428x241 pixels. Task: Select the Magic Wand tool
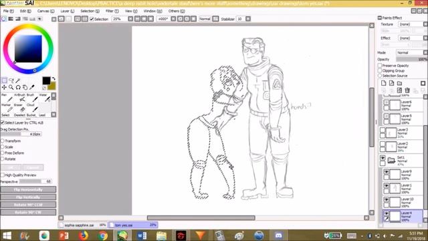click(18, 80)
